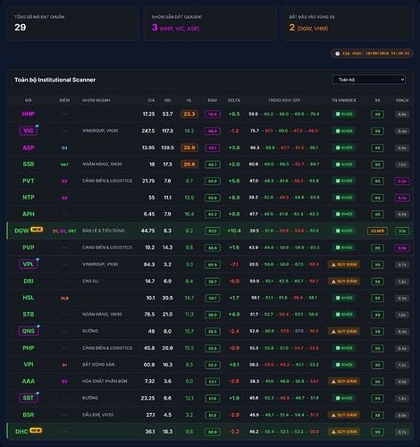Click the 2.5x volume badge in PVT row
Screen dimensions: 420x447
(402, 181)
